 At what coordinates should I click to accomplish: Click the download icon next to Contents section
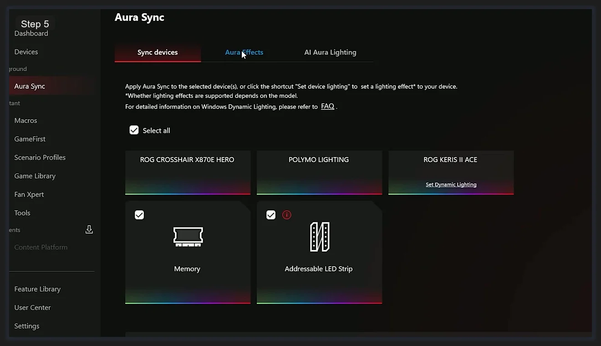click(x=89, y=229)
